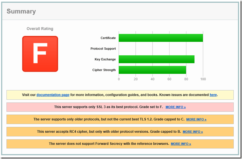Open MORE INFO for SSL 3 warning
Screen dimensions: 242x159
point(175,107)
